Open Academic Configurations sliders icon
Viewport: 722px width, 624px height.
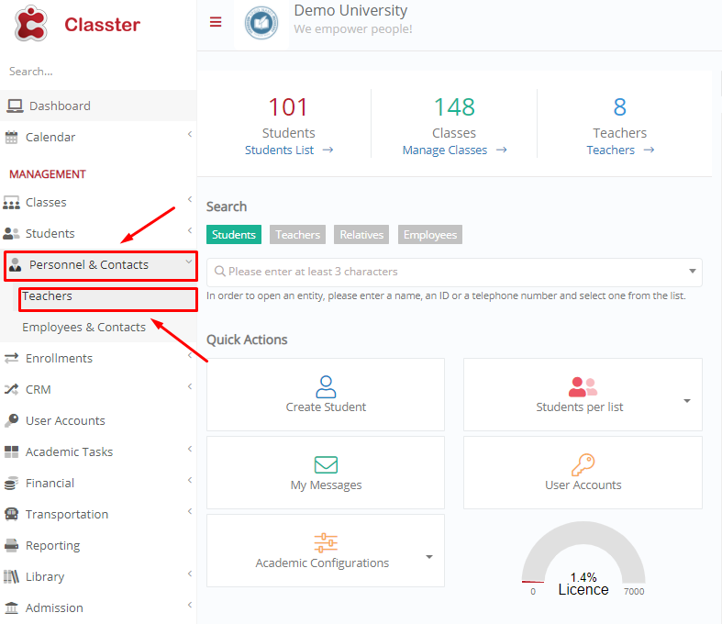tap(326, 542)
